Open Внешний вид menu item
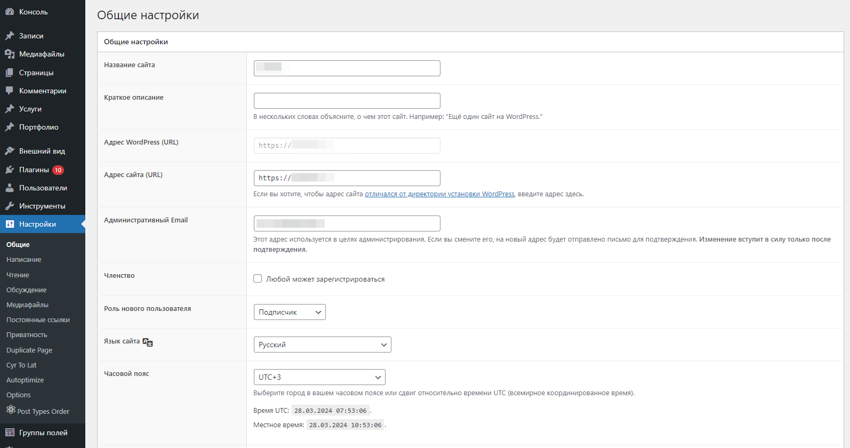This screenshot has width=850, height=448. coord(43,151)
